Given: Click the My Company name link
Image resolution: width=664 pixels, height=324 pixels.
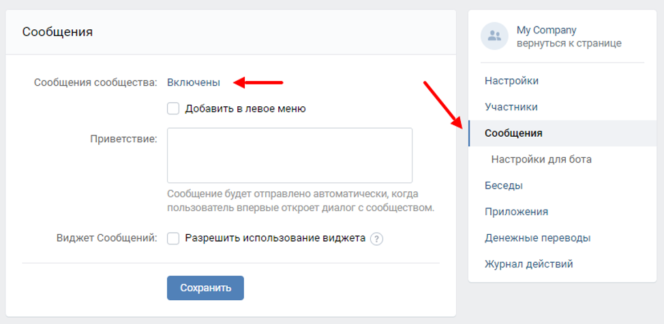Looking at the screenshot, I should [546, 30].
